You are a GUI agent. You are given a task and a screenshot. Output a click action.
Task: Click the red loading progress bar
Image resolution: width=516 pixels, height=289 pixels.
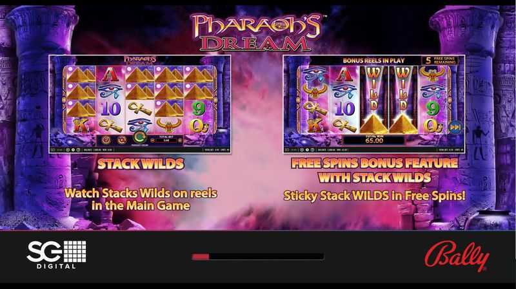201,256
